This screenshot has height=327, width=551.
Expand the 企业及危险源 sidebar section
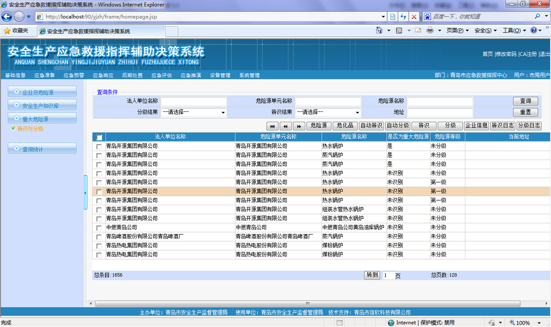[x=42, y=92]
